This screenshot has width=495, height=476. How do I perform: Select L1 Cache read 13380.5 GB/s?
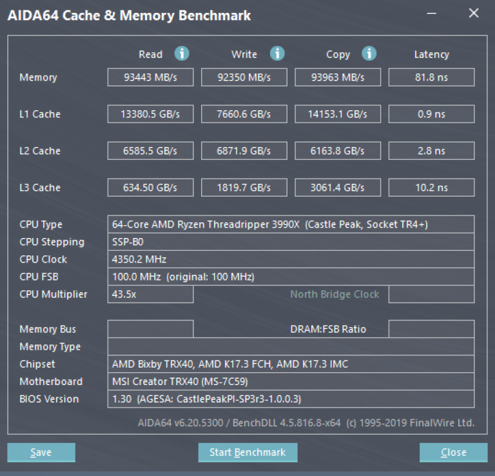click(151, 114)
